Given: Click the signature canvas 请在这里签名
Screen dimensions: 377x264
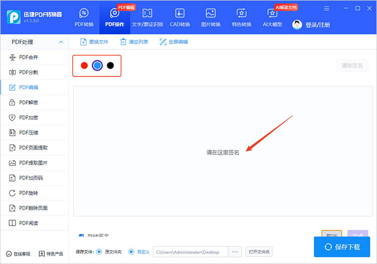Looking at the screenshot, I should 223,151.
